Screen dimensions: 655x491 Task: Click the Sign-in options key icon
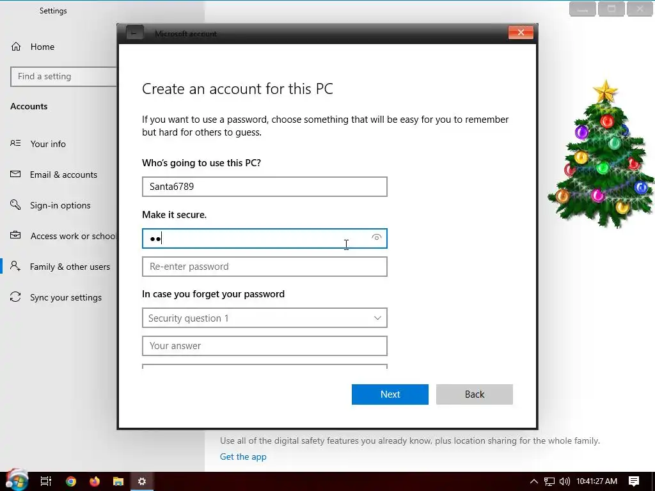click(15, 205)
